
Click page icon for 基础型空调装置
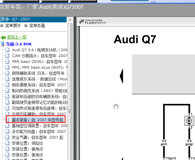pos(7,126)
